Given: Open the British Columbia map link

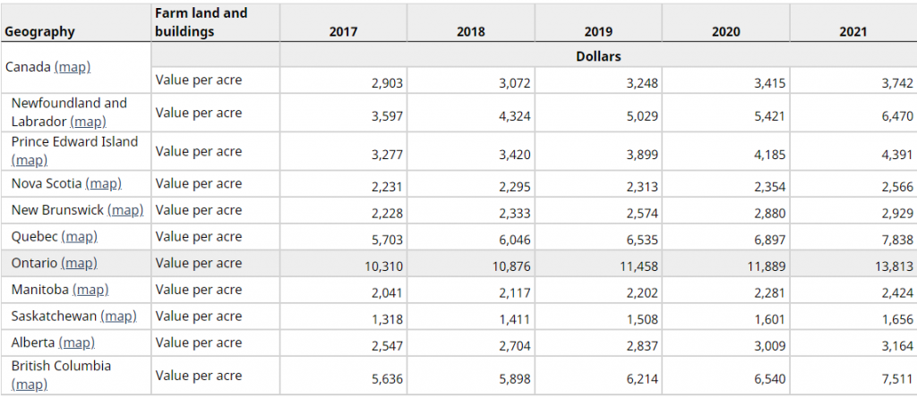Looking at the screenshot, I should point(30,385).
